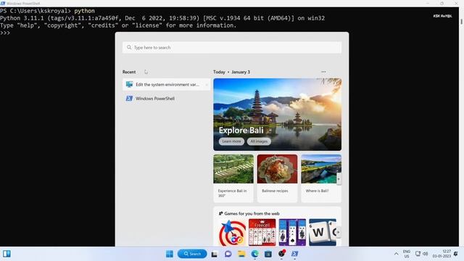Screen dimensions: 464x261
Task: Click the 'Type here to search' field
Action: [232, 47]
